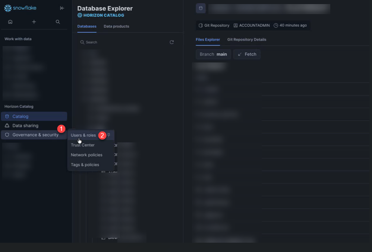Open Tags & policies from the flyout
The width and height of the screenshot is (372, 252).
(x=85, y=165)
